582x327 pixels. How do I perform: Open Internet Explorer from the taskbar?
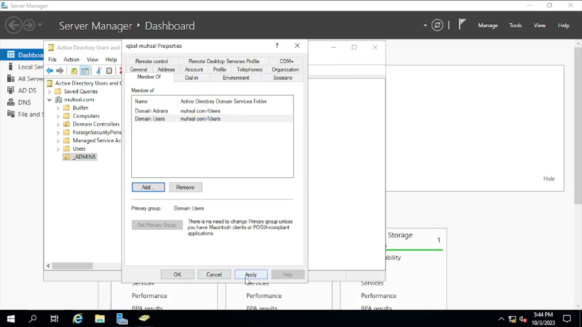tap(78, 319)
